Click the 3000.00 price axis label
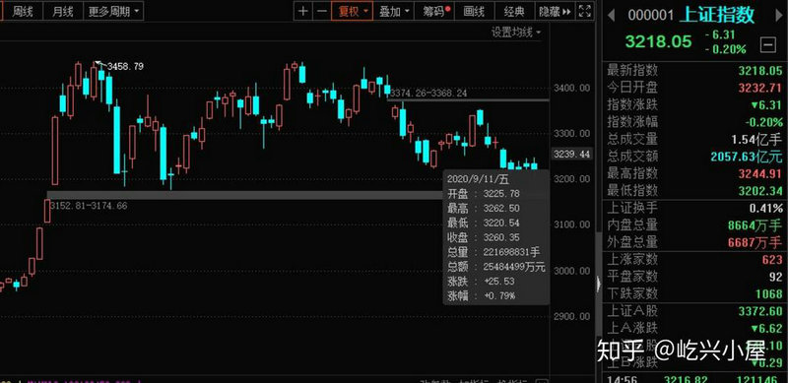Screen dimensions: 788x383 [571, 271]
